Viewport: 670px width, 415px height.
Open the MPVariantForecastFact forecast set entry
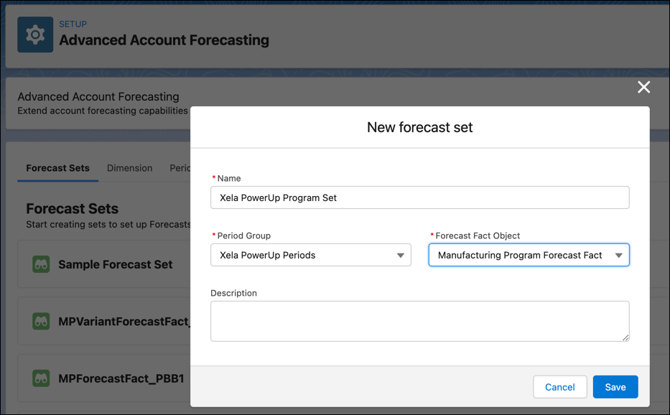pyautogui.click(x=124, y=322)
